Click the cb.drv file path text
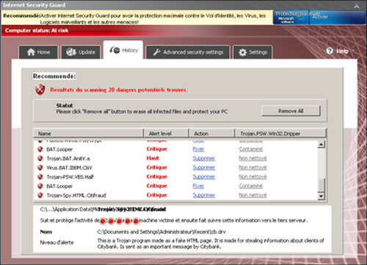 (161, 232)
